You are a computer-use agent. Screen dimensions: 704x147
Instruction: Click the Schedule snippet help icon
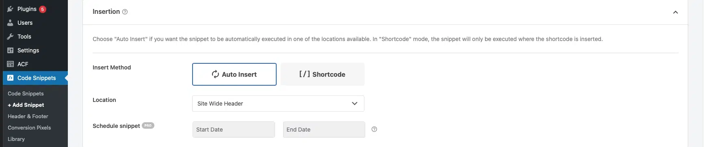(x=375, y=129)
